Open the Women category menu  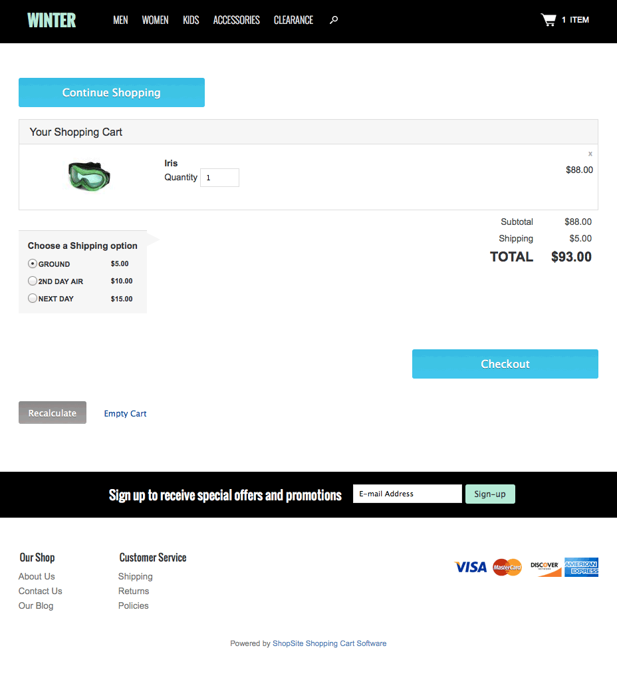155,20
